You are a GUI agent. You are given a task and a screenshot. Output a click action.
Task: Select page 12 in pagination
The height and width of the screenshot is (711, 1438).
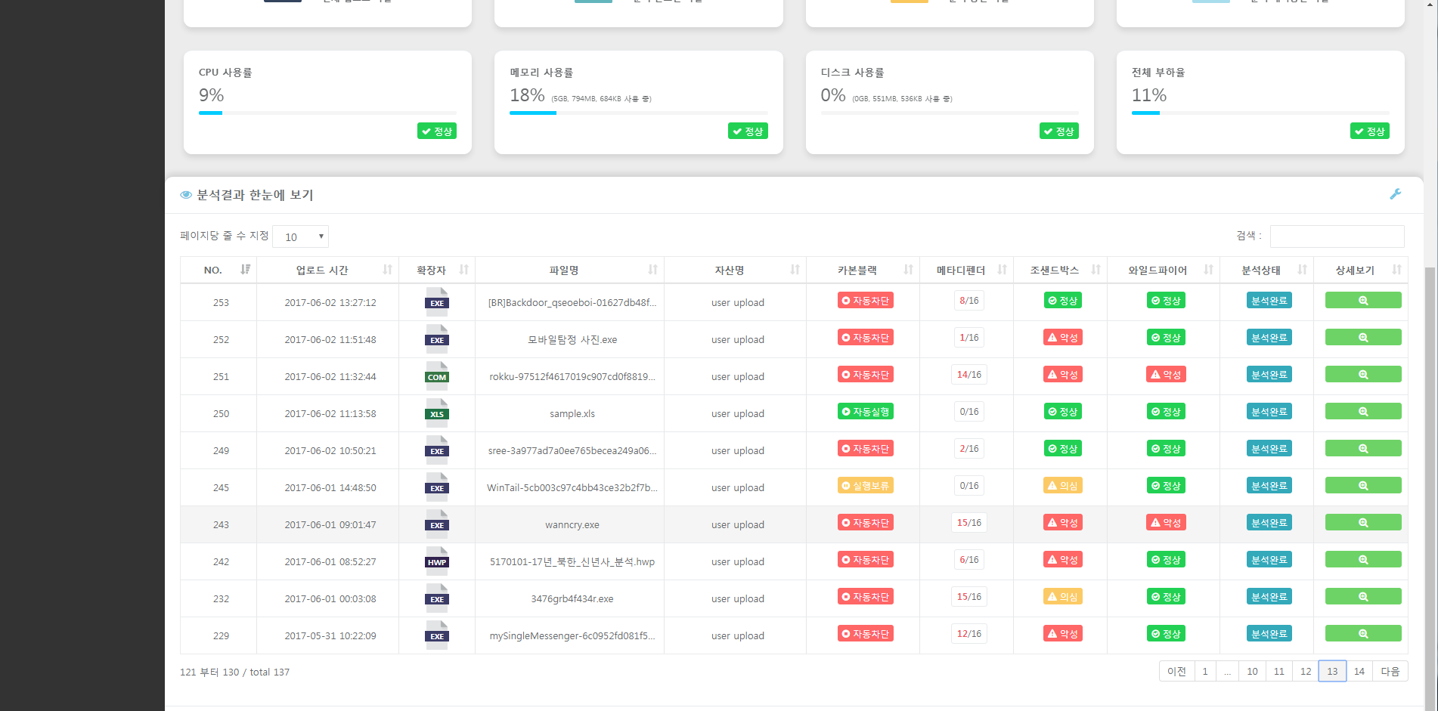click(x=1306, y=671)
